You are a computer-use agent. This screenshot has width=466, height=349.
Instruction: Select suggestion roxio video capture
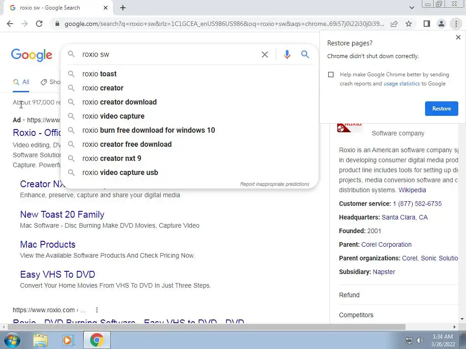[190, 116]
